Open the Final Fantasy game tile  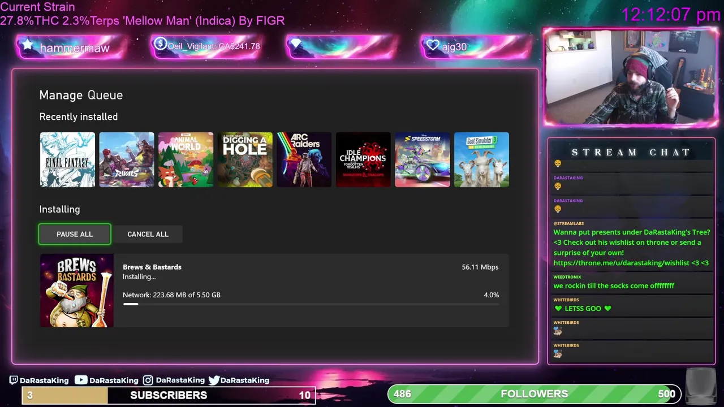67,159
